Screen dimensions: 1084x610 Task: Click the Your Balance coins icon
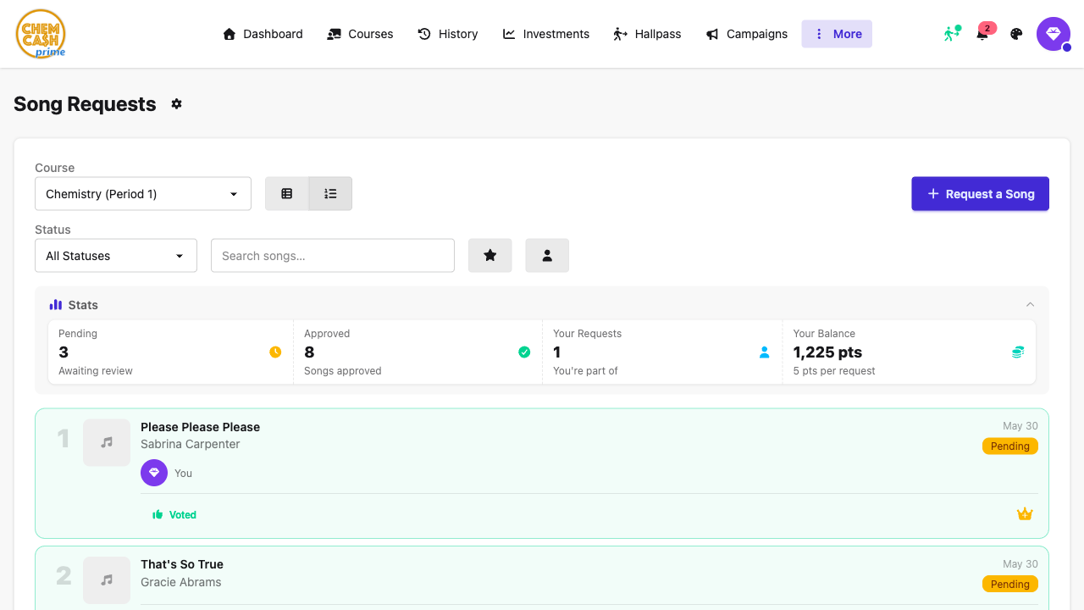point(1018,352)
